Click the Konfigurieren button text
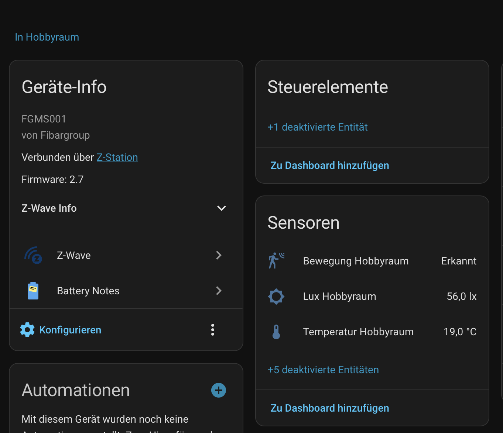 70,330
